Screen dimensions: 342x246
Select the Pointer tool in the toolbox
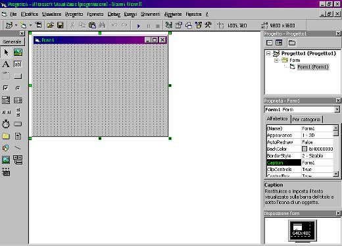(6, 53)
